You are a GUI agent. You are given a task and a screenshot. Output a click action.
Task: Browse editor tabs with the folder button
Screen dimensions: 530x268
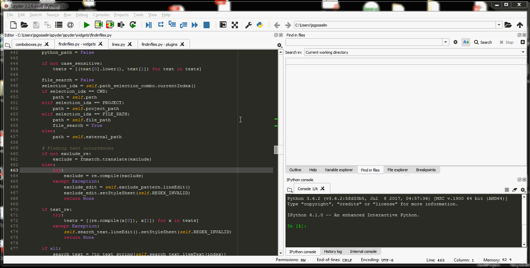8,45
